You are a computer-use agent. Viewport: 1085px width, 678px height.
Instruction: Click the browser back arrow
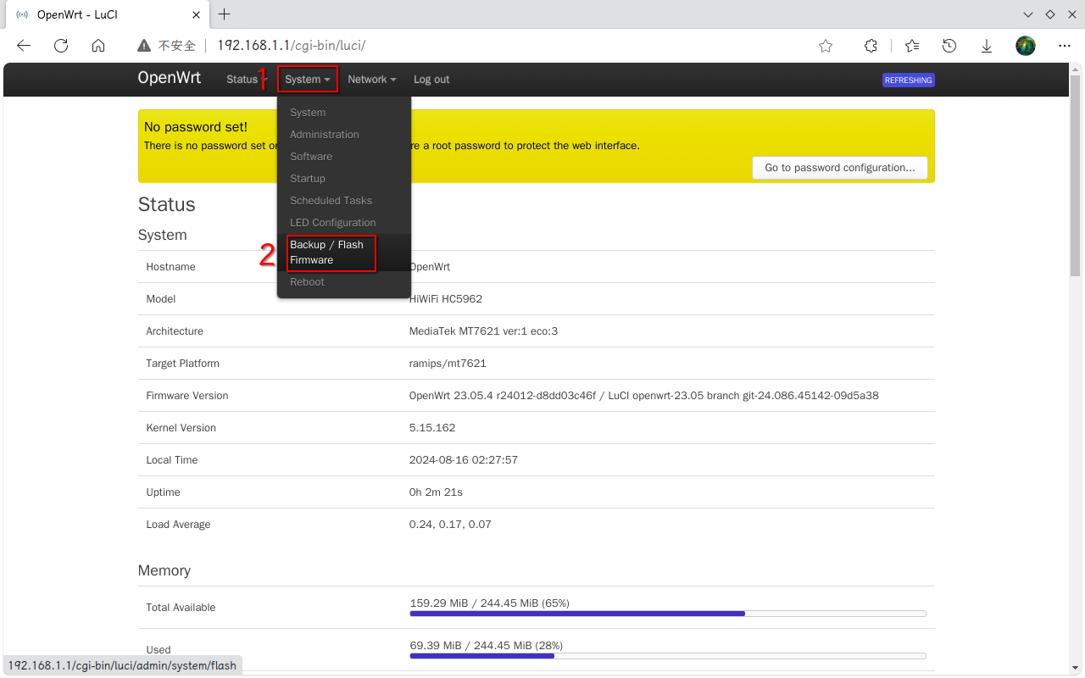pyautogui.click(x=24, y=46)
